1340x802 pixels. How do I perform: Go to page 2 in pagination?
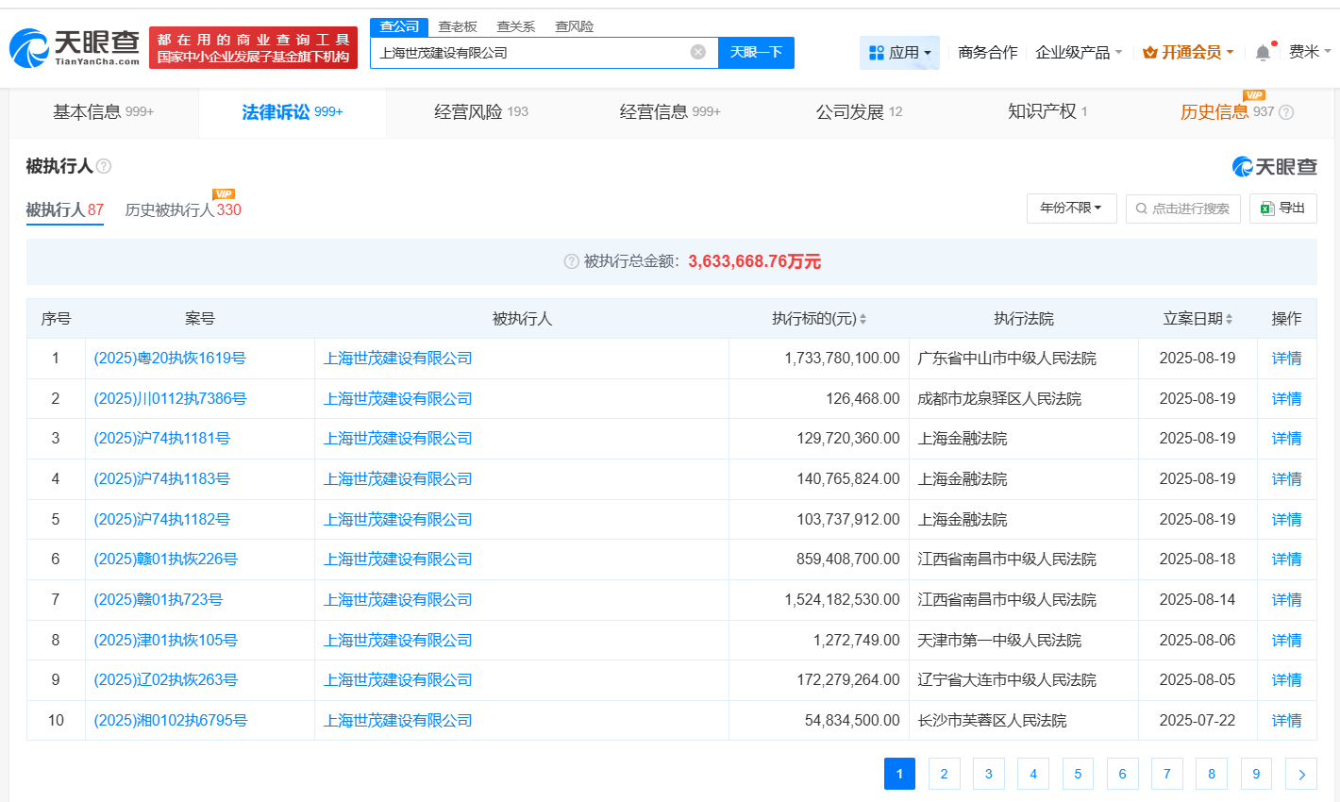click(x=944, y=774)
